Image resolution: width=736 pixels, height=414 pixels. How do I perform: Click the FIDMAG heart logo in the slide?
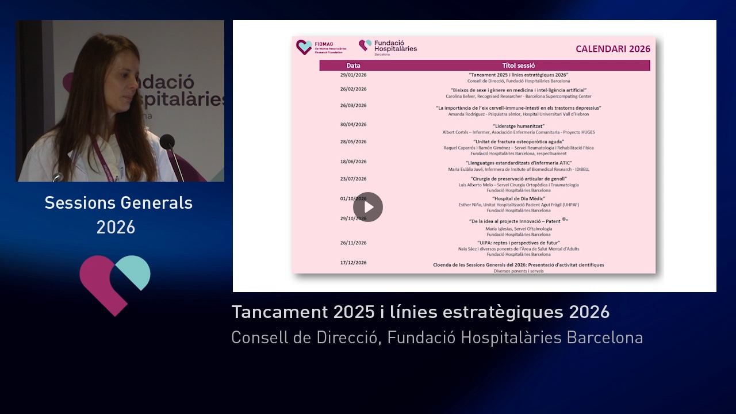[304, 47]
